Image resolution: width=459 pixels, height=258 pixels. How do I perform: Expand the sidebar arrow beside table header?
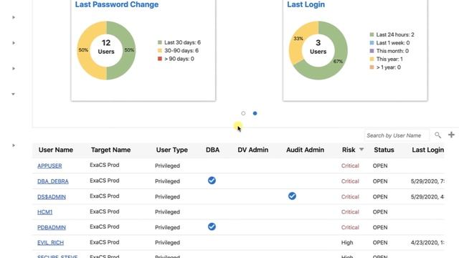[x=14, y=145]
